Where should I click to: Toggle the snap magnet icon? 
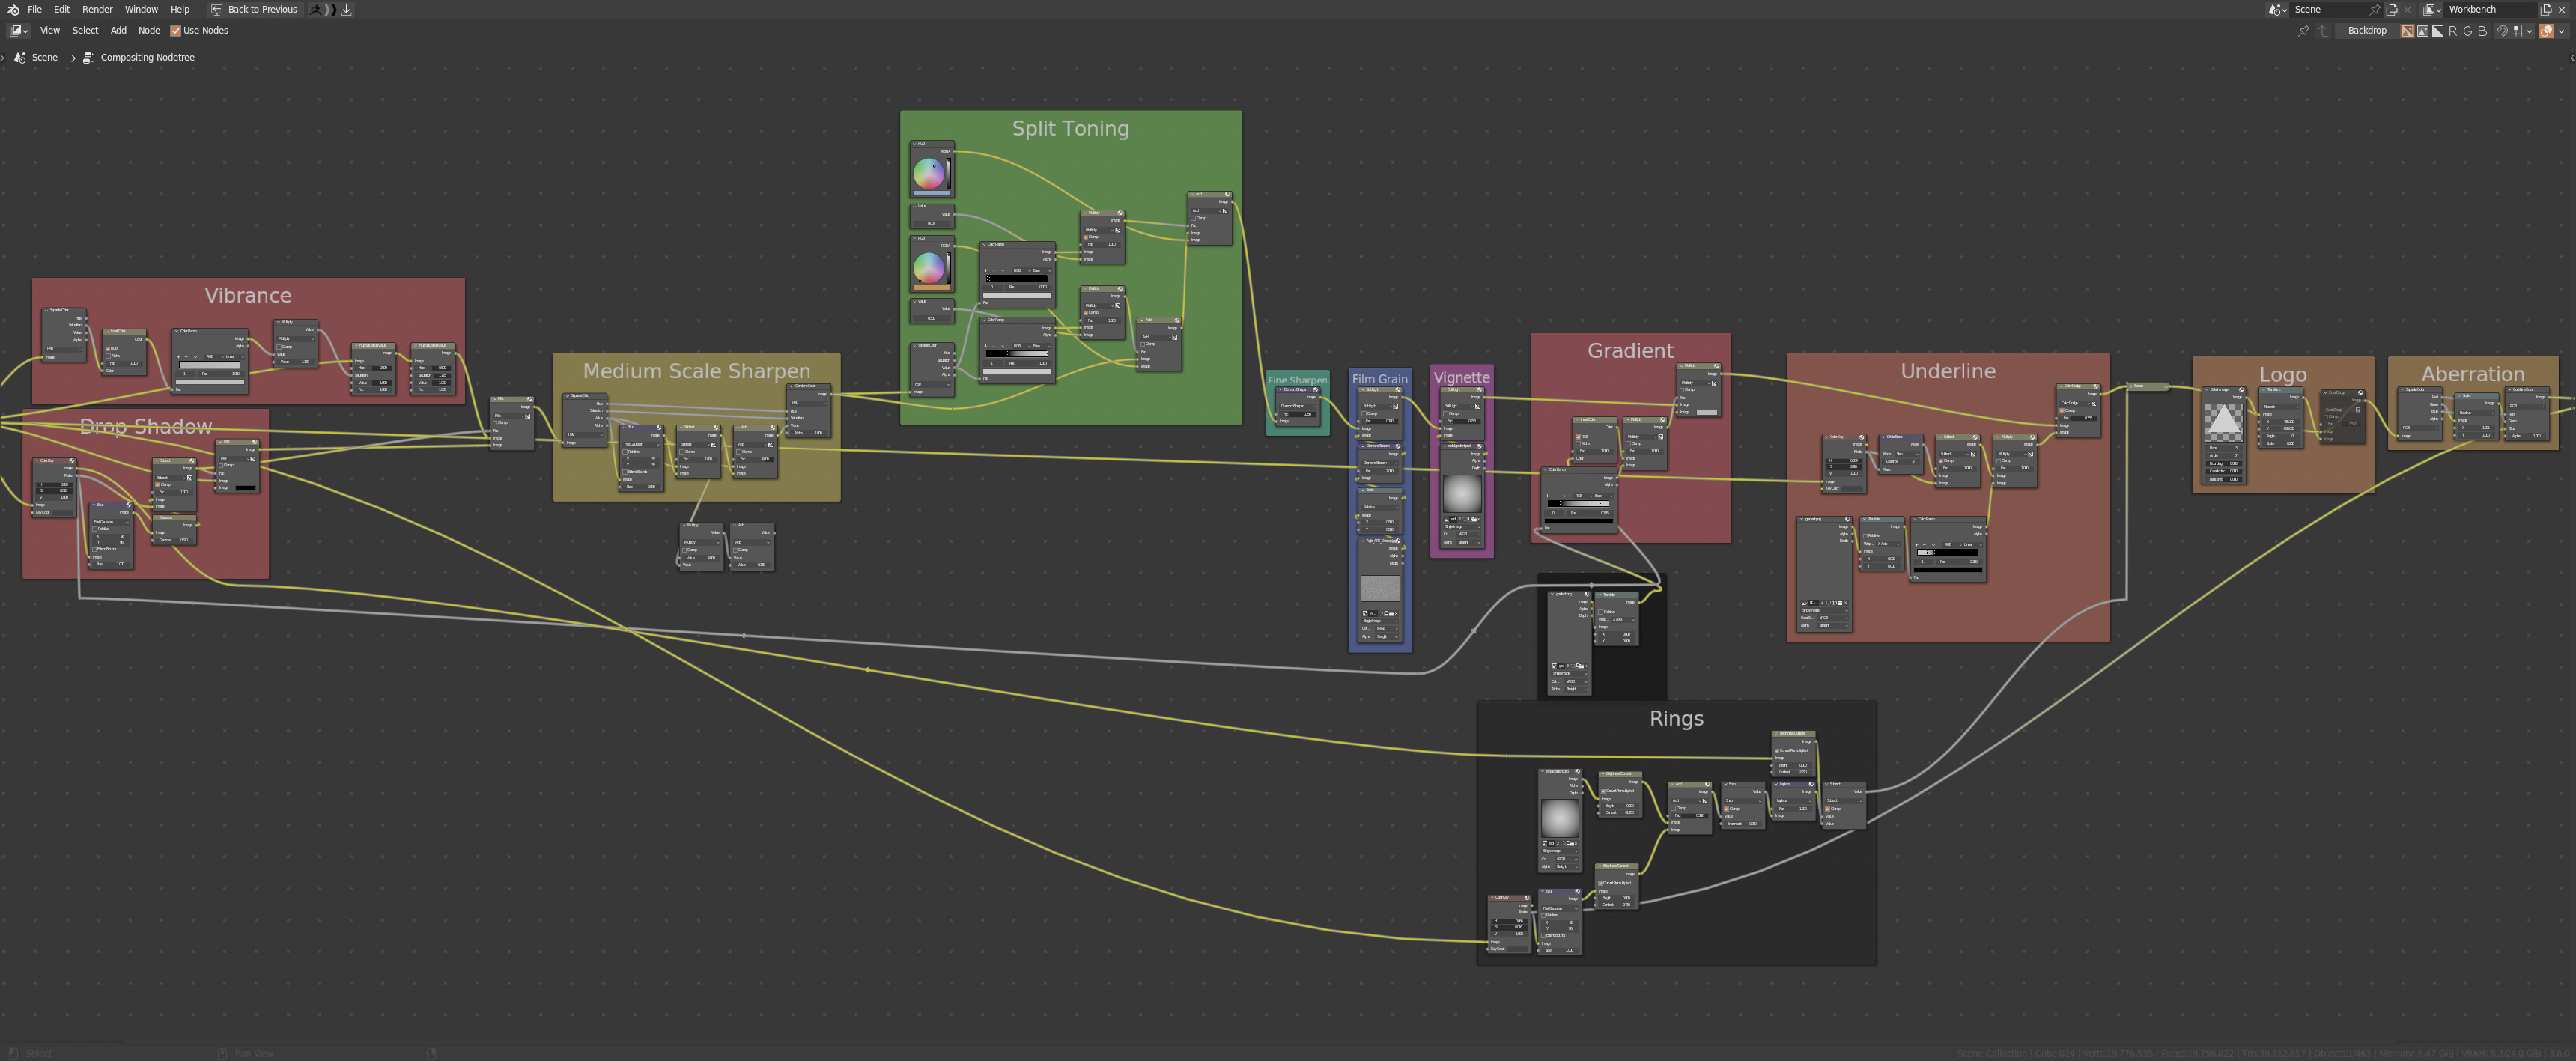coord(2502,31)
